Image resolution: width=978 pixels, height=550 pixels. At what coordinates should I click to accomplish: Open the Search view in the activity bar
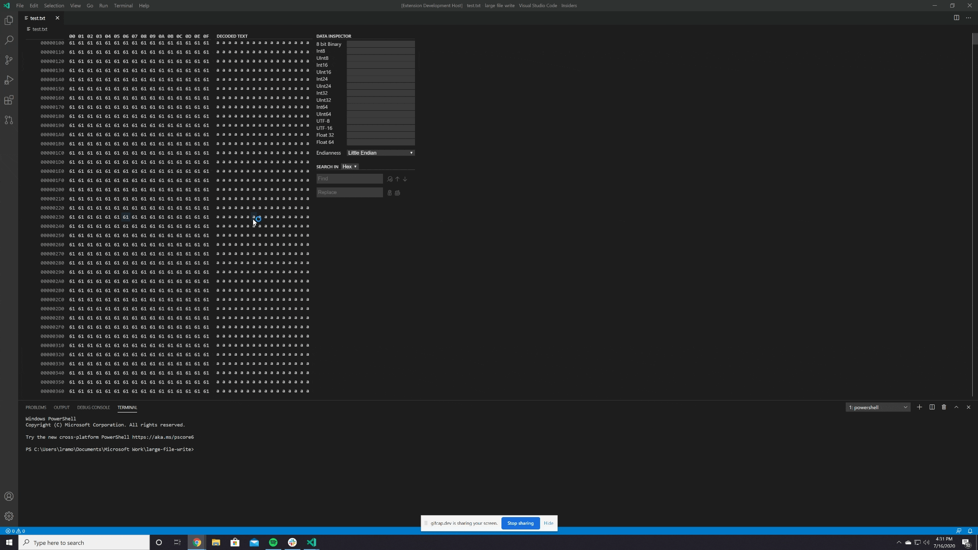coord(9,40)
